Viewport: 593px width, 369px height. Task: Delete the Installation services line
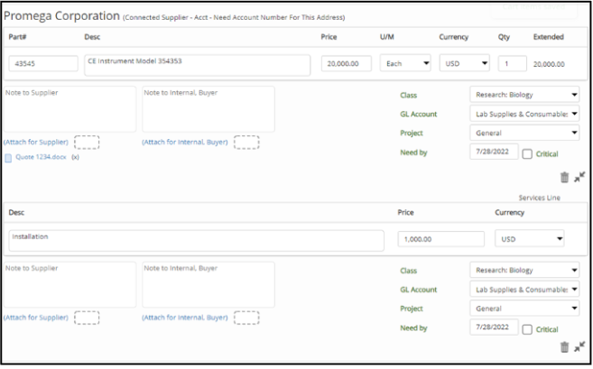(564, 347)
